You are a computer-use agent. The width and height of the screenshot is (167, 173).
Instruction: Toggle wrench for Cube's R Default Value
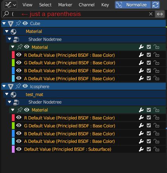pos(141,55)
